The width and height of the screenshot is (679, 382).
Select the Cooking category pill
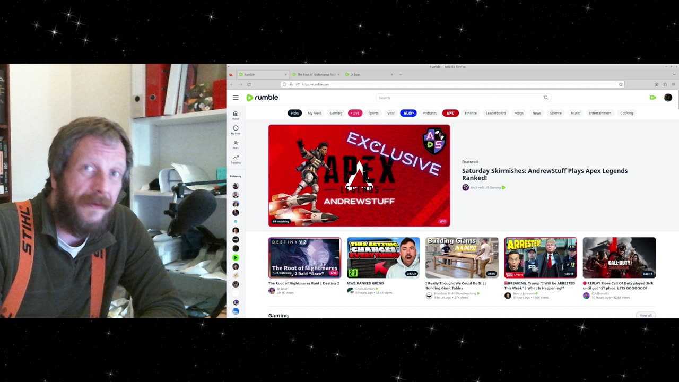pos(626,113)
